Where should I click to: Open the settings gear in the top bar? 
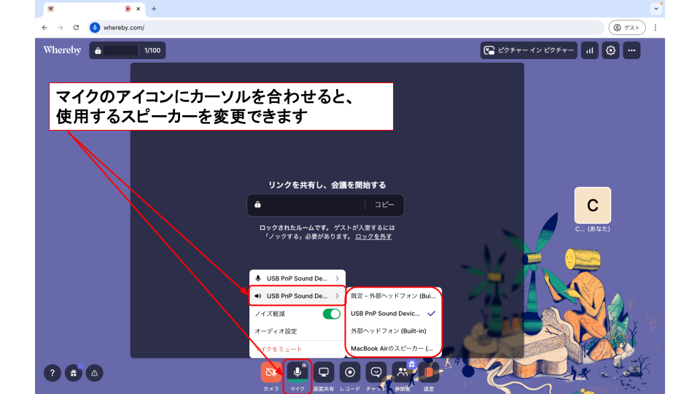click(x=611, y=50)
